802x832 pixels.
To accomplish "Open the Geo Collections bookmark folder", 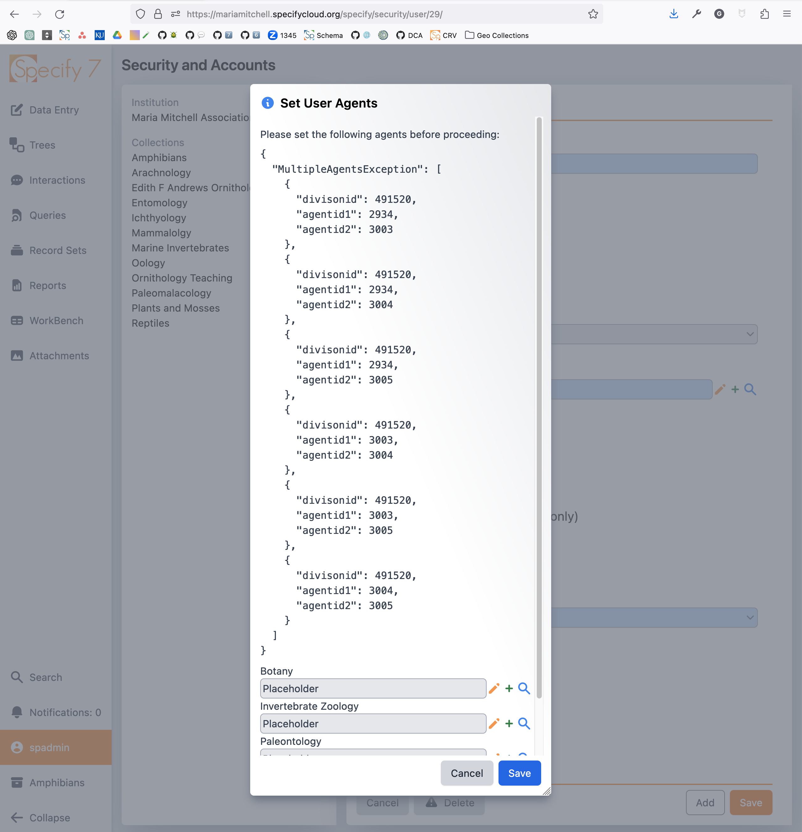I will pyautogui.click(x=497, y=35).
